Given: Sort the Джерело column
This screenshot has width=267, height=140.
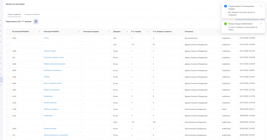Looking at the screenshot, I should (x=127, y=32).
